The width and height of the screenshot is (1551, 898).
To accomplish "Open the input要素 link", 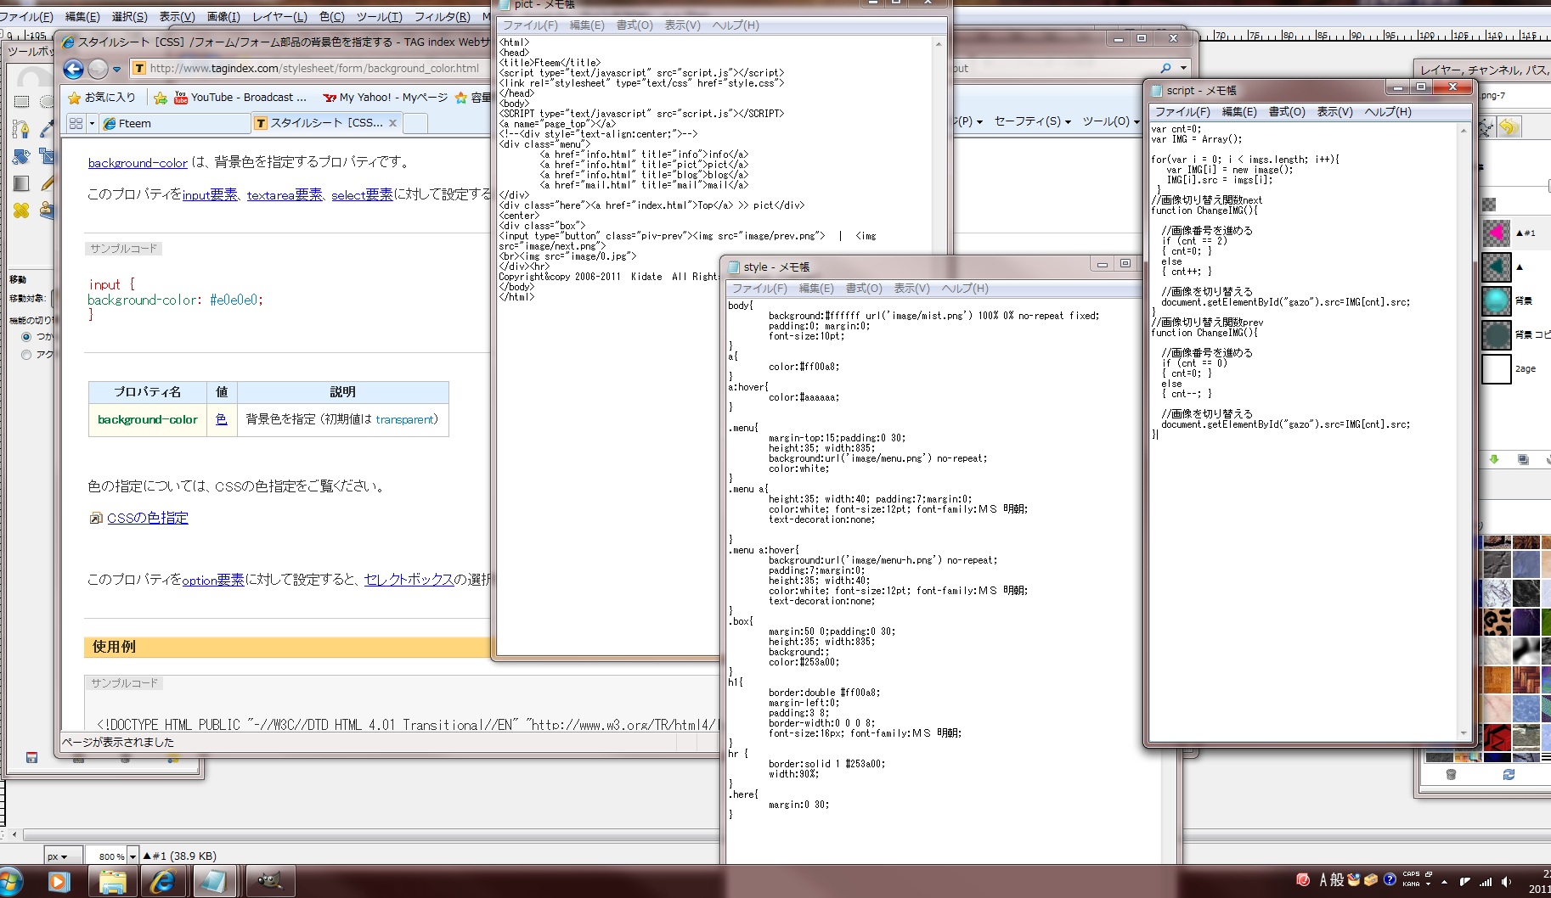I will [210, 195].
